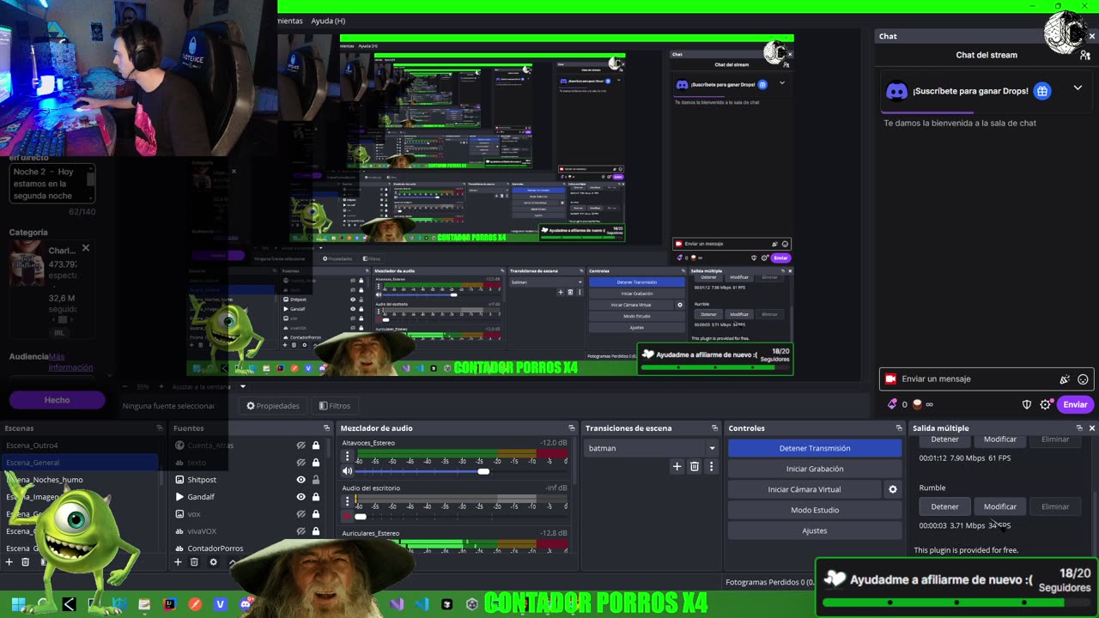Image resolution: width=1099 pixels, height=618 pixels.
Task: Open virtual camera settings gear
Action: point(892,489)
